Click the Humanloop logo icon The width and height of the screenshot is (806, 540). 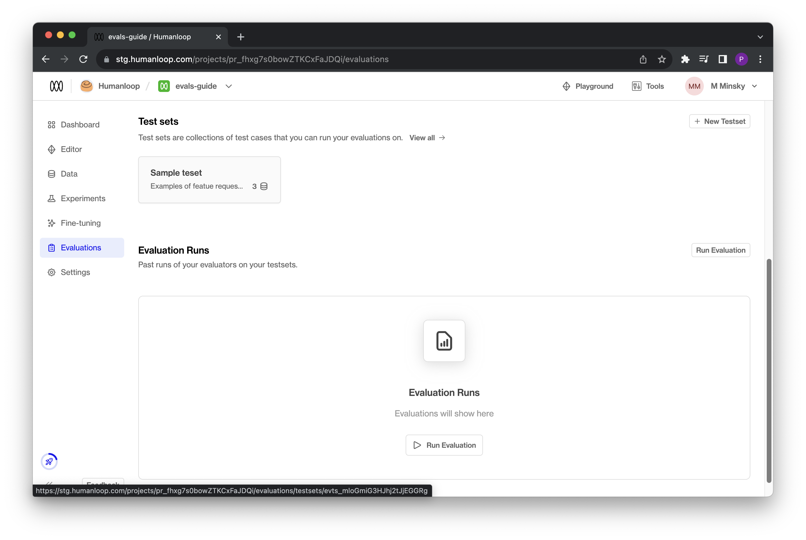pos(57,86)
